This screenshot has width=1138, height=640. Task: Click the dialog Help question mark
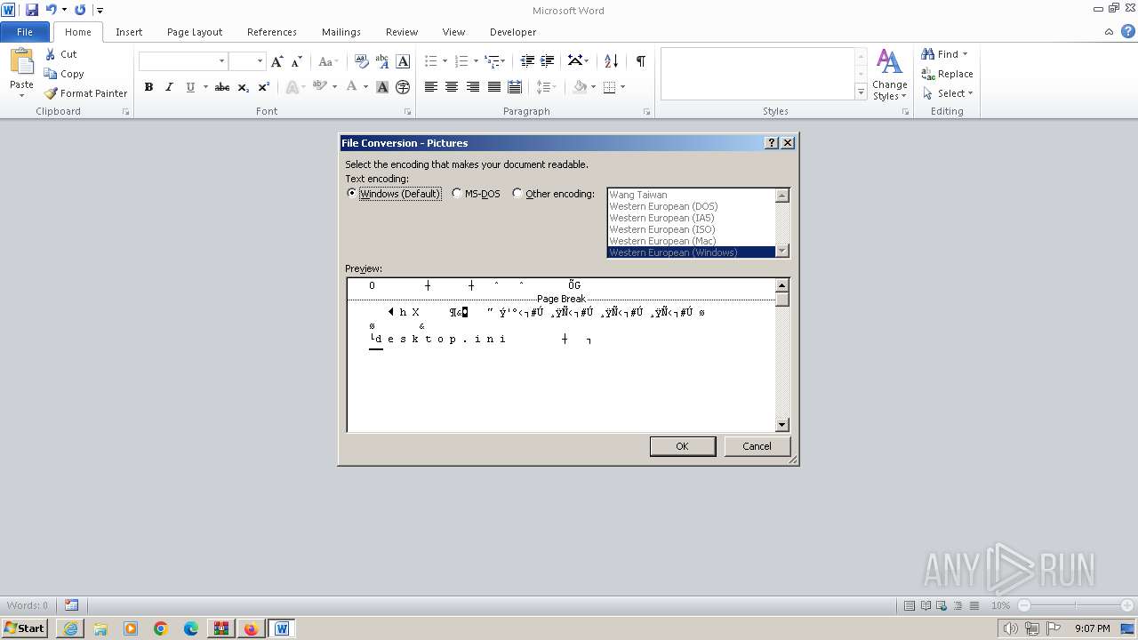click(771, 143)
